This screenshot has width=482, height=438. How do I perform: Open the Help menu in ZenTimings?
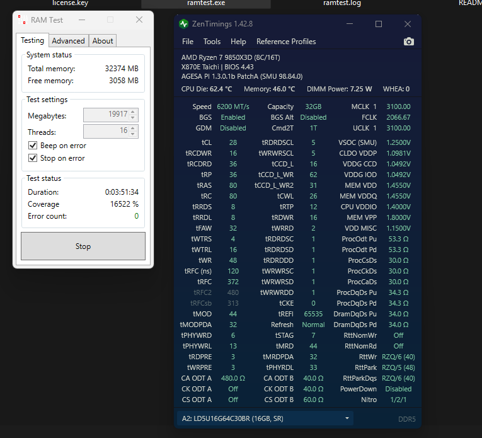click(238, 42)
